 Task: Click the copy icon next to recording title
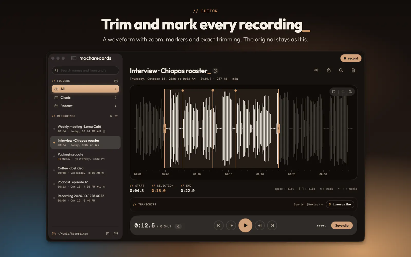tap(216, 71)
